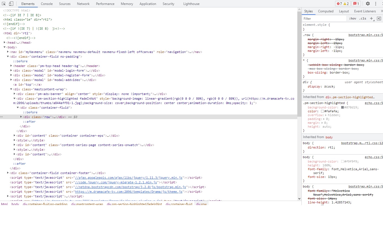Open the Network tab
383x238 pixels.
click(x=83, y=4)
